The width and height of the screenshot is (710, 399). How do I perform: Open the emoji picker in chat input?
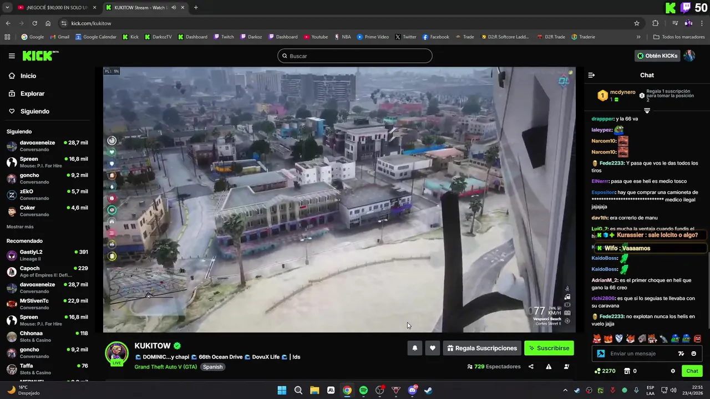[x=693, y=354]
